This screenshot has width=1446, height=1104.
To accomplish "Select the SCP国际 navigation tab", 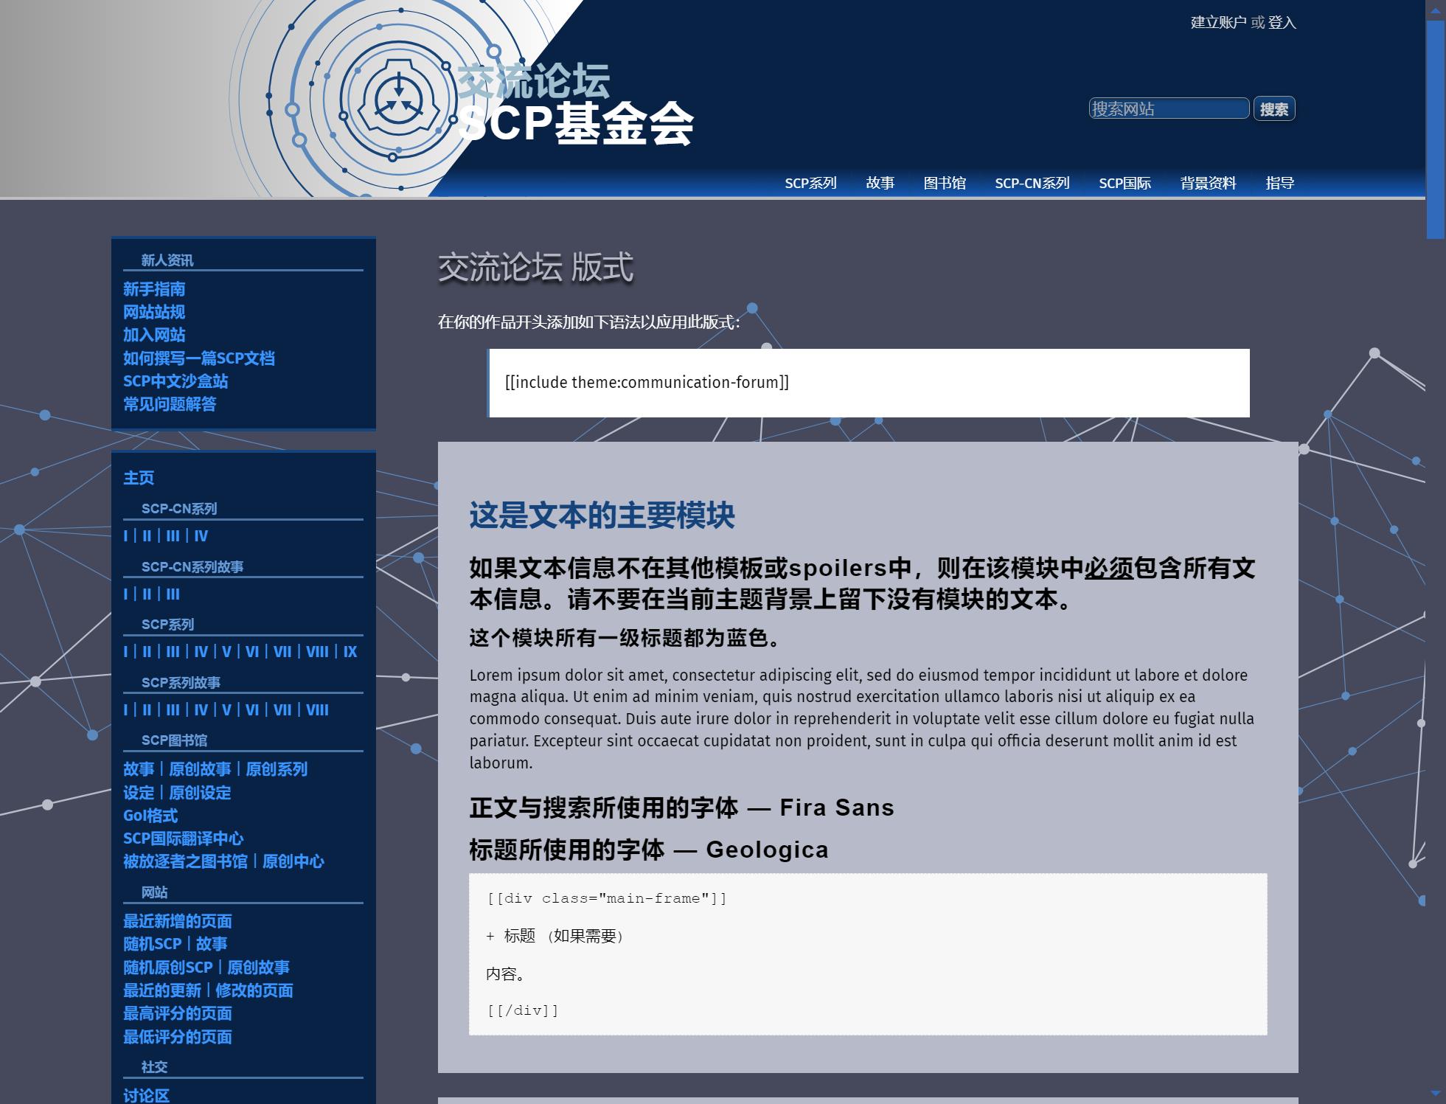I will pos(1125,184).
